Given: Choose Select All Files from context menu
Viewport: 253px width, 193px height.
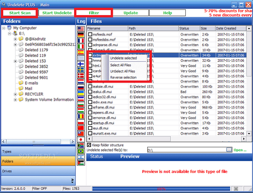Looking at the screenshot, I should click(x=121, y=65).
